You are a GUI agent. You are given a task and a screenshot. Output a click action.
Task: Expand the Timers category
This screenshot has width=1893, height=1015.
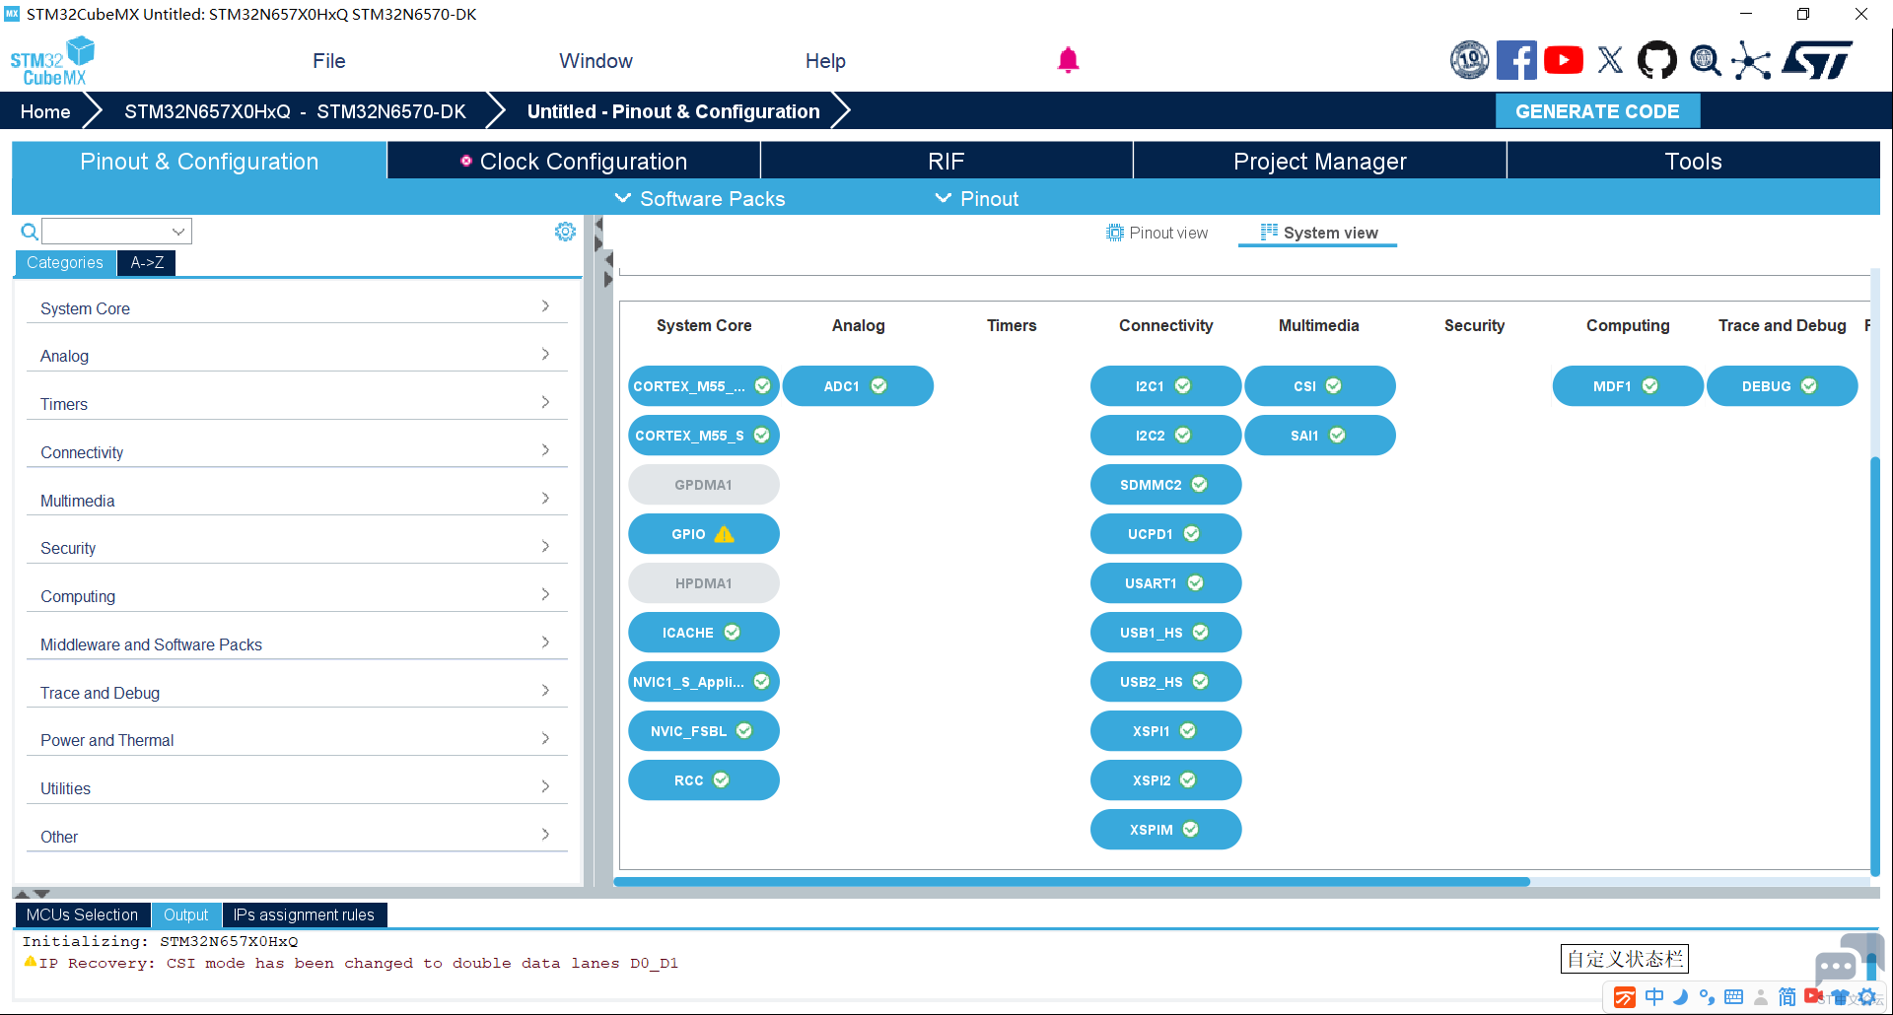tap(297, 404)
